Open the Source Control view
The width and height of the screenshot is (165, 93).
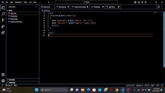coord(3,20)
